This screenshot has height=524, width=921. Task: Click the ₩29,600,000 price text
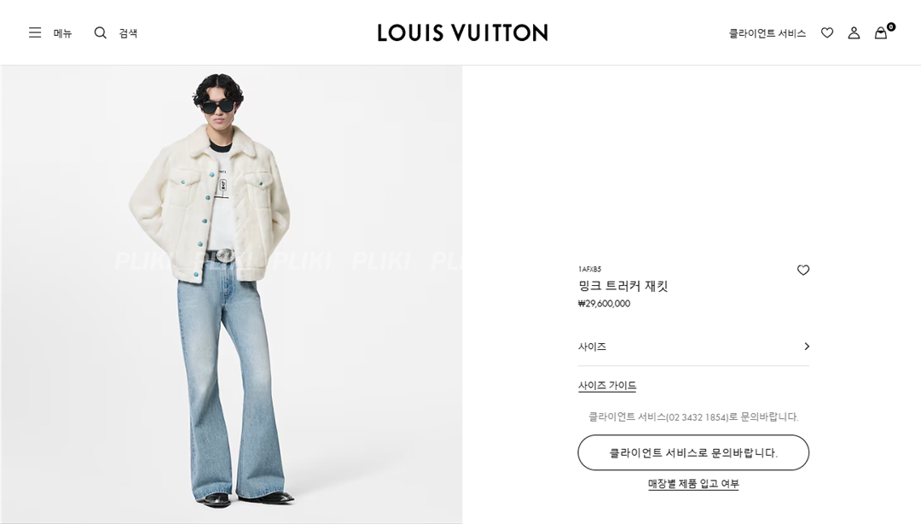click(604, 304)
